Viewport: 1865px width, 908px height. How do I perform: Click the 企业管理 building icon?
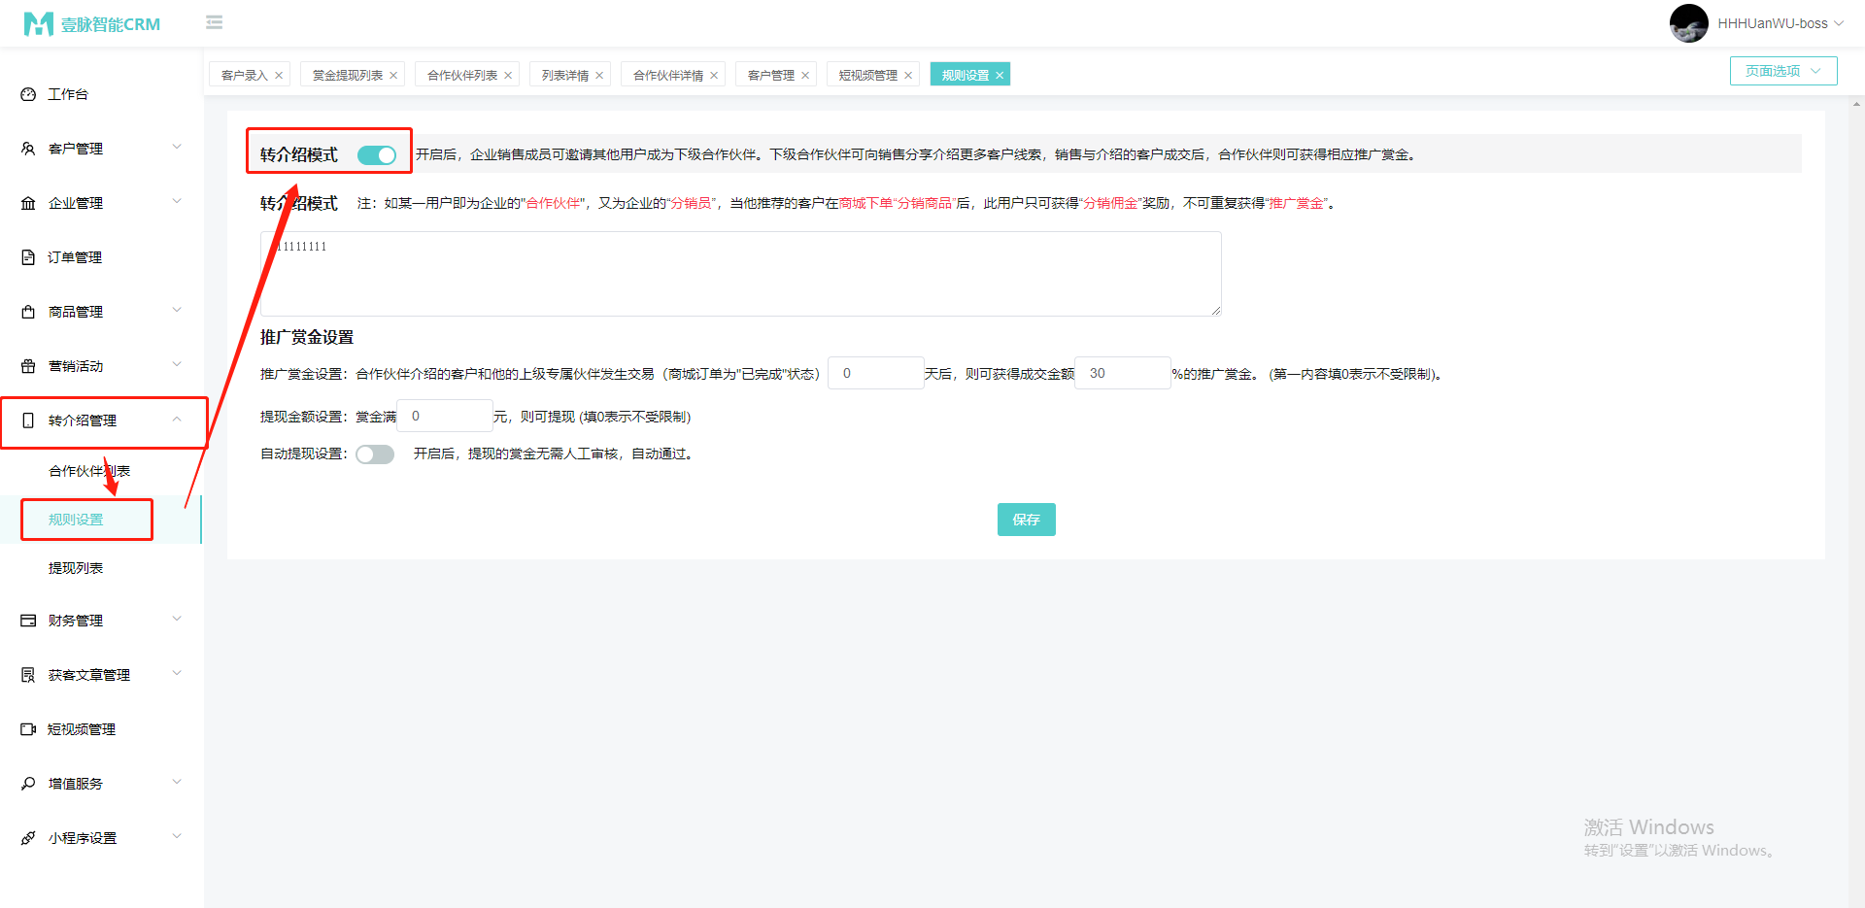[x=27, y=202]
